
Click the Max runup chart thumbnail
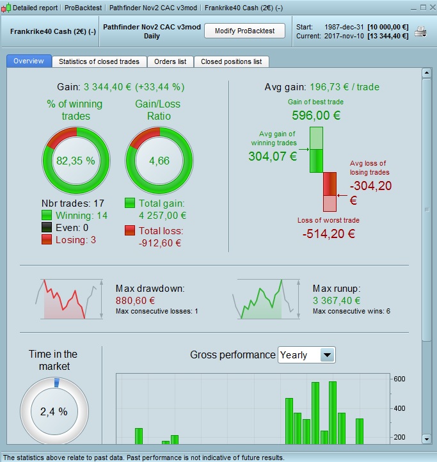click(x=266, y=299)
